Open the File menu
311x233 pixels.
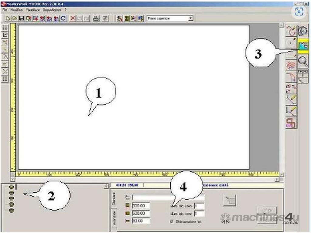coord(5,10)
